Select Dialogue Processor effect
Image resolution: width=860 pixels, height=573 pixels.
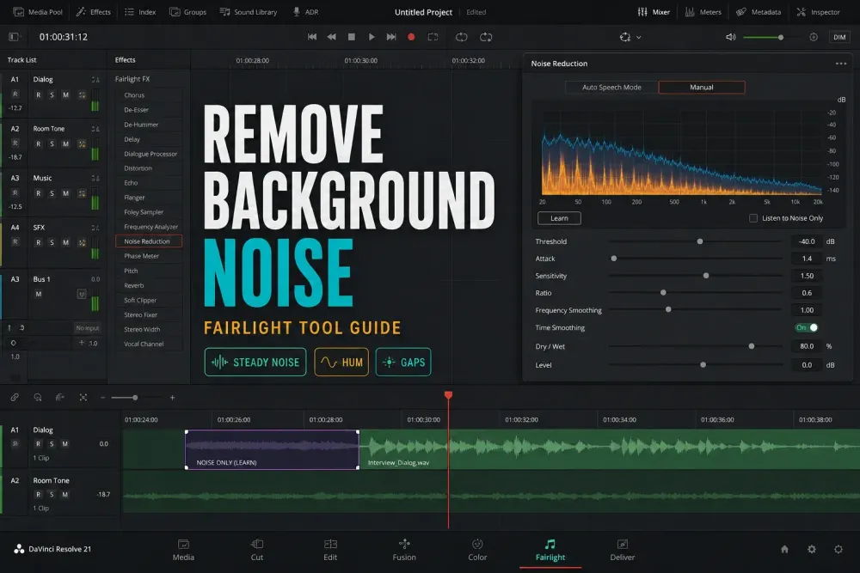point(149,154)
